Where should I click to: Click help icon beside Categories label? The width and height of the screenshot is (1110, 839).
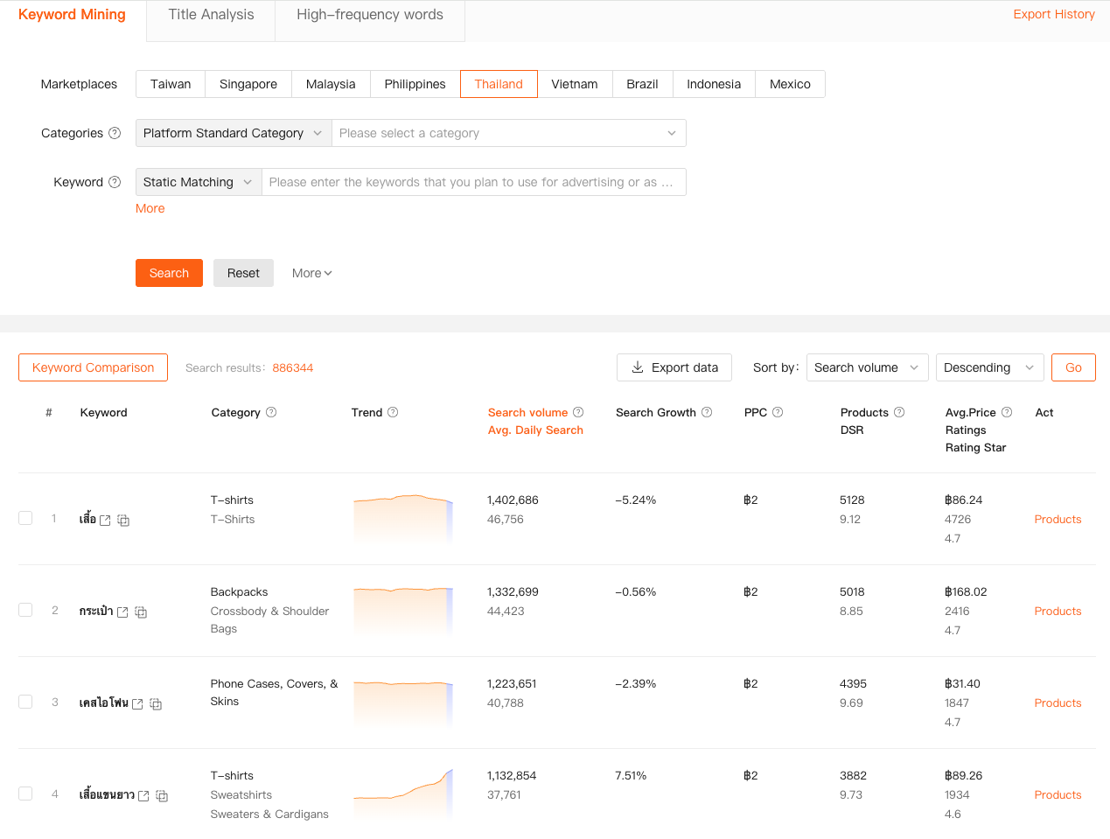pos(115,133)
